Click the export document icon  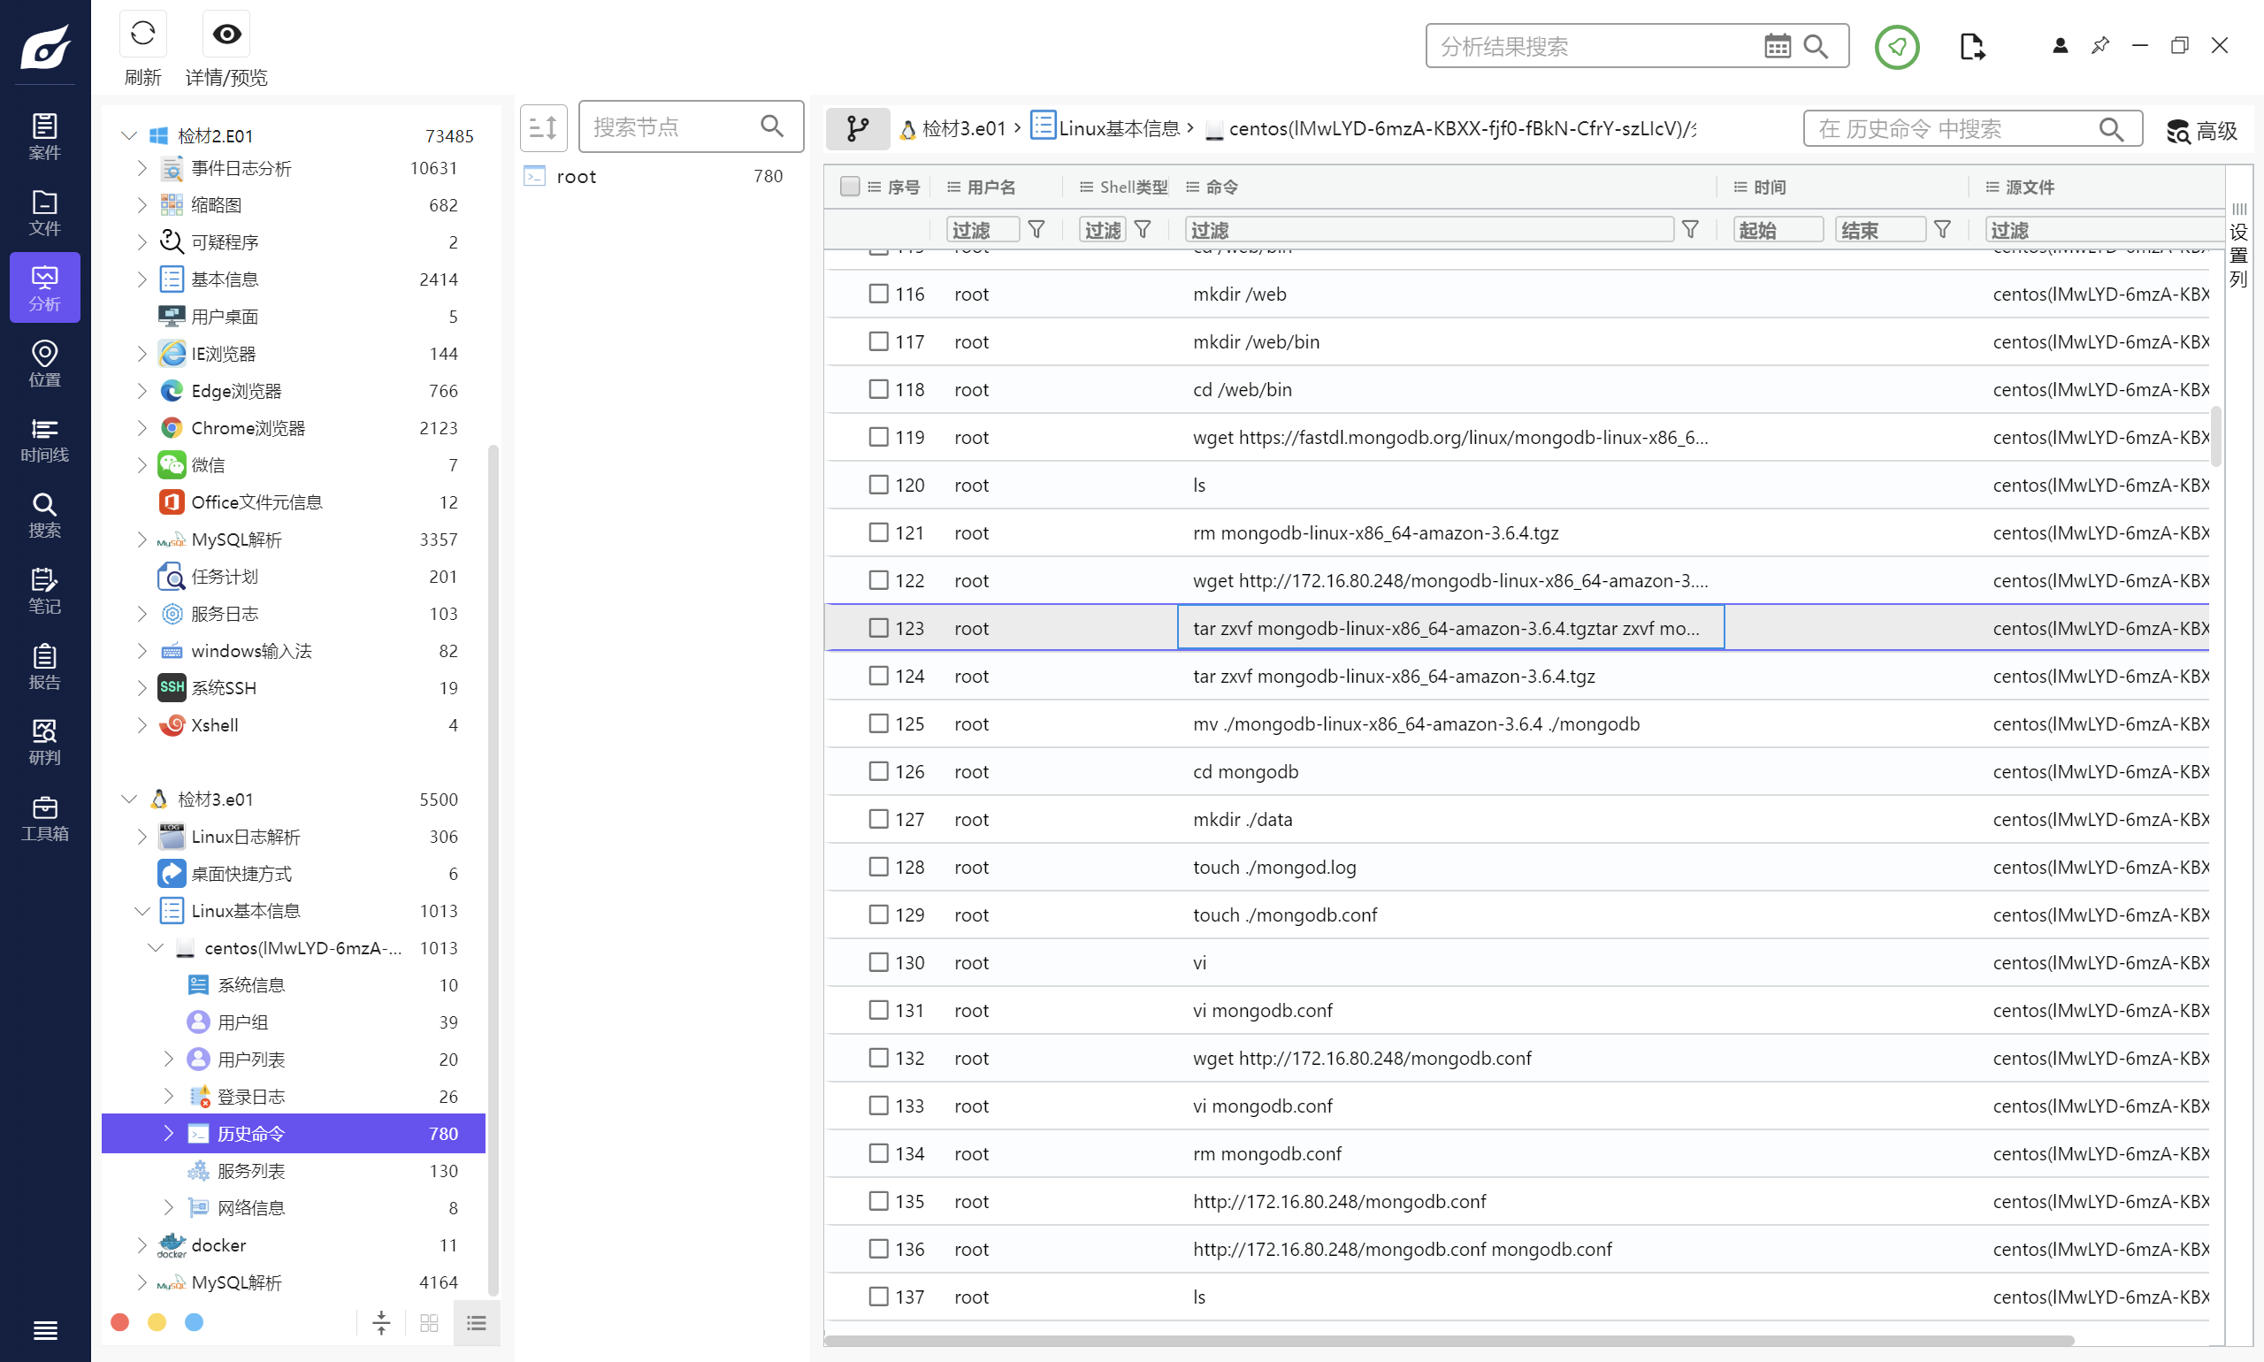(x=1971, y=46)
